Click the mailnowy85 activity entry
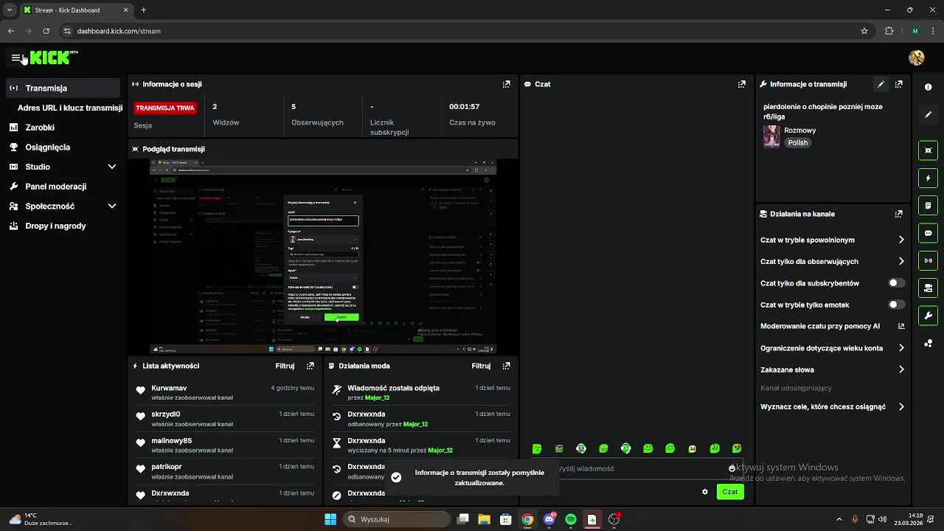The image size is (944, 531). (x=225, y=445)
